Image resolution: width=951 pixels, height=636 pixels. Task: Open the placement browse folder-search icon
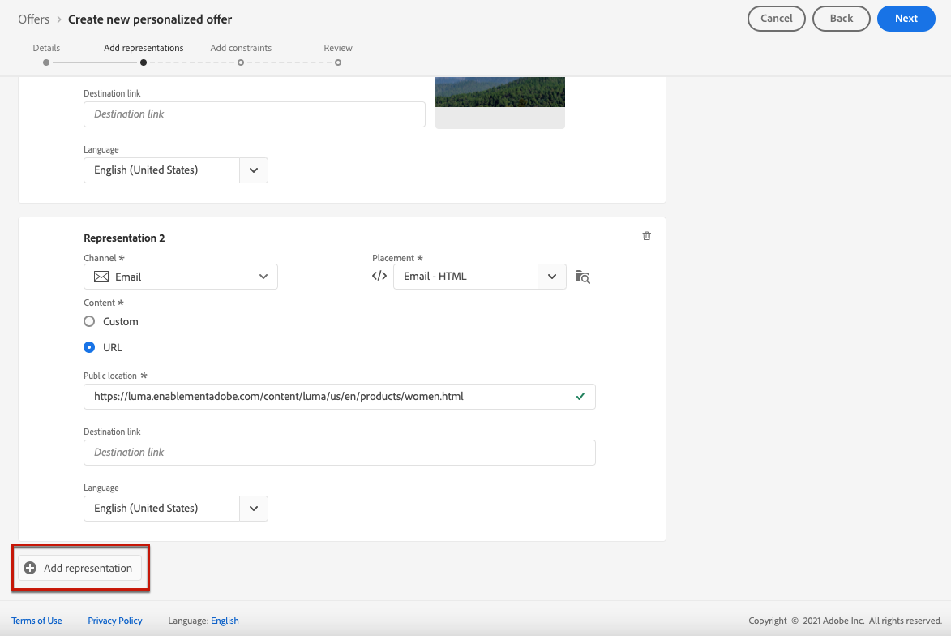coord(583,277)
